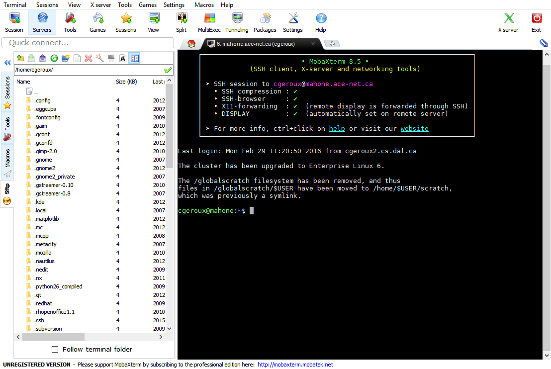Open the mobaxterm.mobatek.net link
The image size is (551, 369).
click(x=295, y=365)
